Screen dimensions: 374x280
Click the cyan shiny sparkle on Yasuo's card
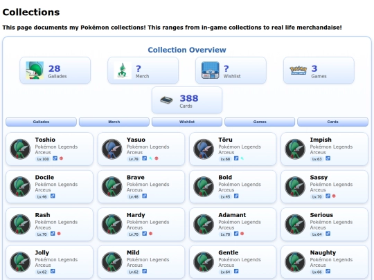coord(151,158)
